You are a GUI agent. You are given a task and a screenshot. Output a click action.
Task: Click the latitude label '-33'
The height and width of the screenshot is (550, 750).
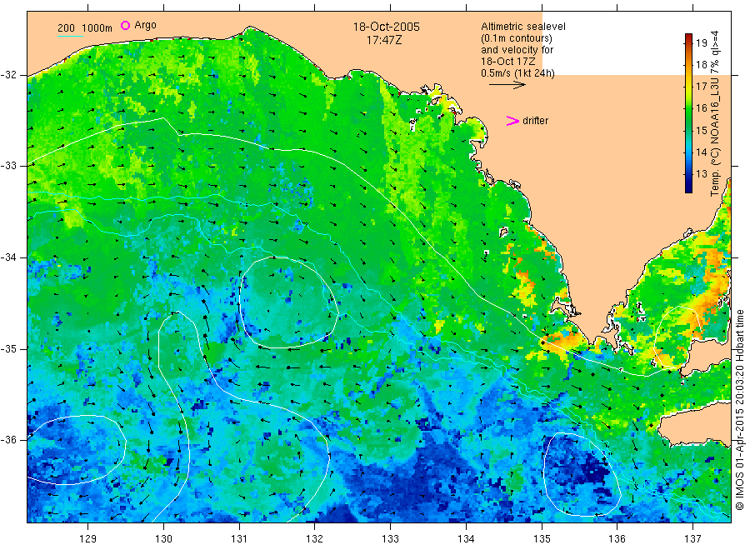coord(8,166)
